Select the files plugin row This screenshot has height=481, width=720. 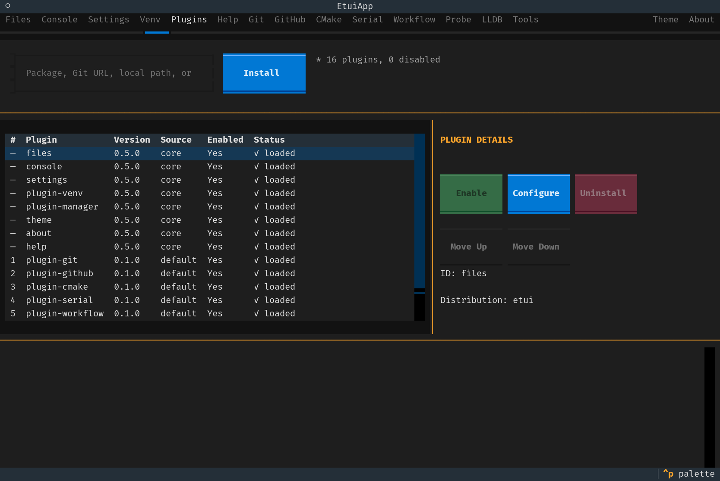click(x=210, y=153)
